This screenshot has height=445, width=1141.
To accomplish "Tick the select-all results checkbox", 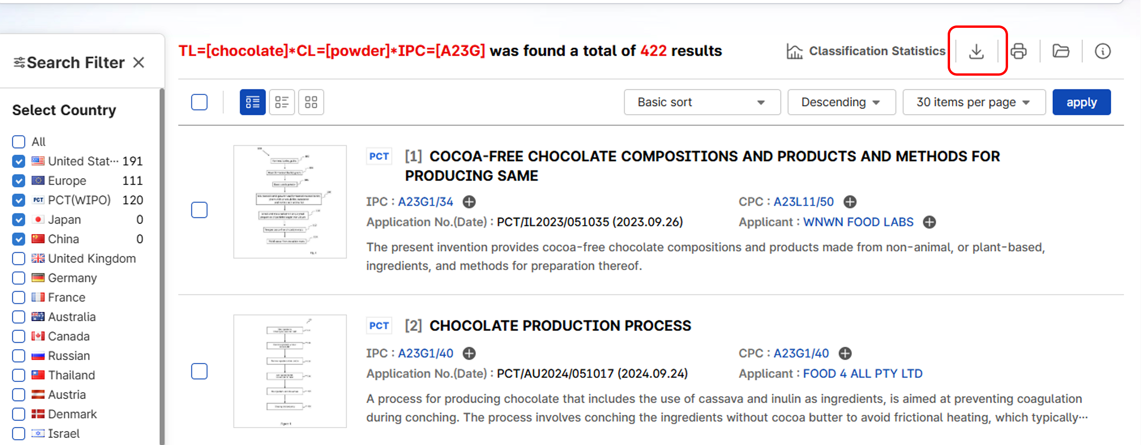I will point(199,102).
